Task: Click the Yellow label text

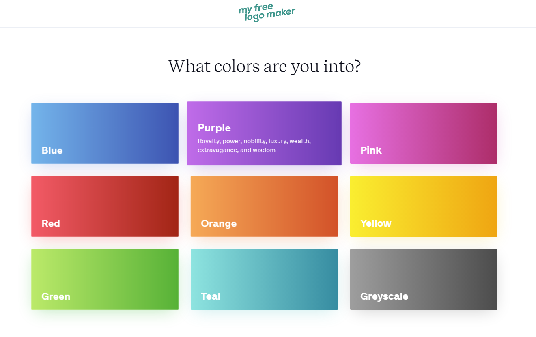Action: click(376, 223)
